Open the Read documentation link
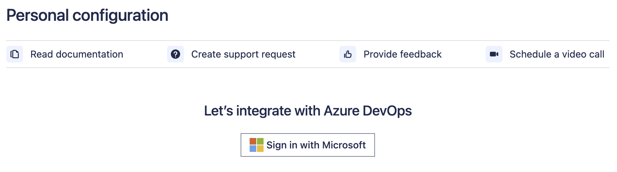This screenshot has width=617, height=172. pyautogui.click(x=77, y=54)
